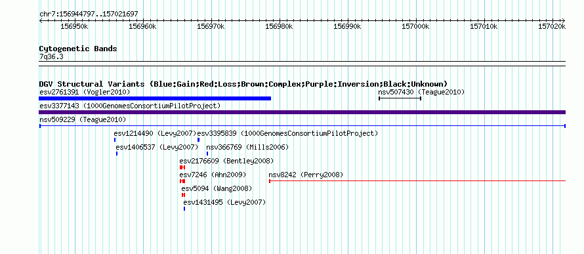Image resolution: width=584 pixels, height=254 pixels.
Task: Click the chr7:156944797..157021697 coordinate label
Action: 89,14
